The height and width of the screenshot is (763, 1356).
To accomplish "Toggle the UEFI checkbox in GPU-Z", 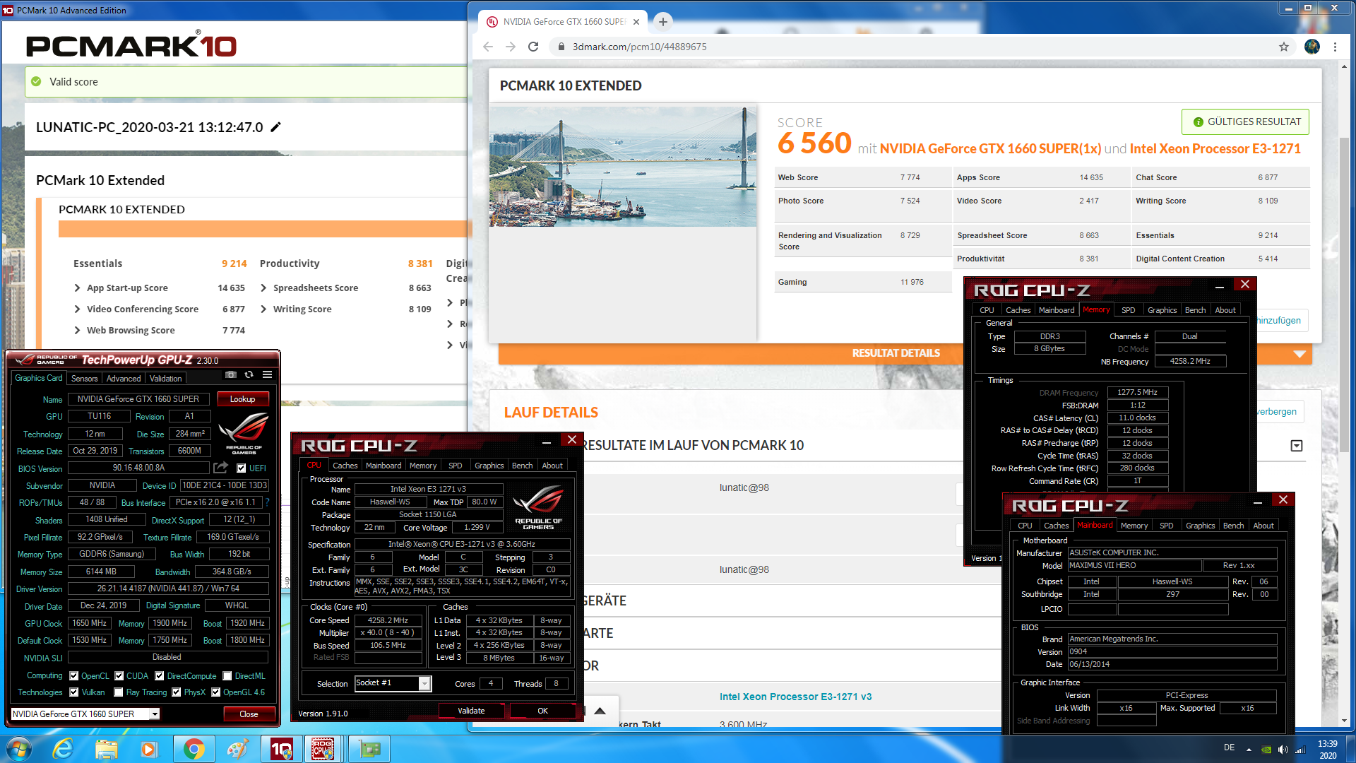I will (242, 468).
